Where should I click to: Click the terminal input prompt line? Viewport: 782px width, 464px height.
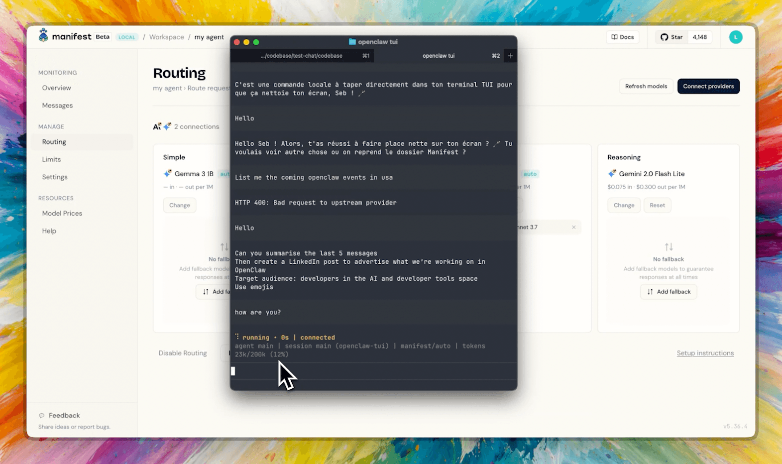(373, 371)
